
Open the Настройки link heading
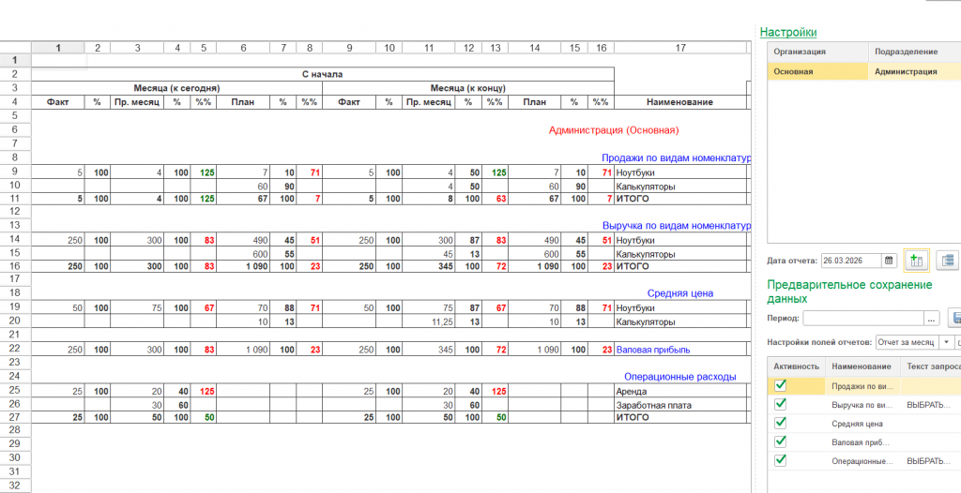coord(788,33)
